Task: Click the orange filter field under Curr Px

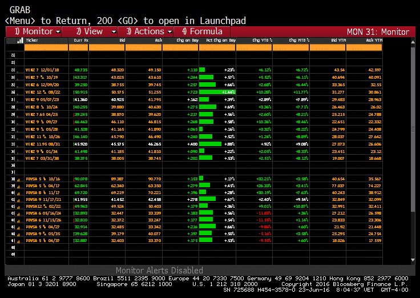Action: tap(79, 47)
